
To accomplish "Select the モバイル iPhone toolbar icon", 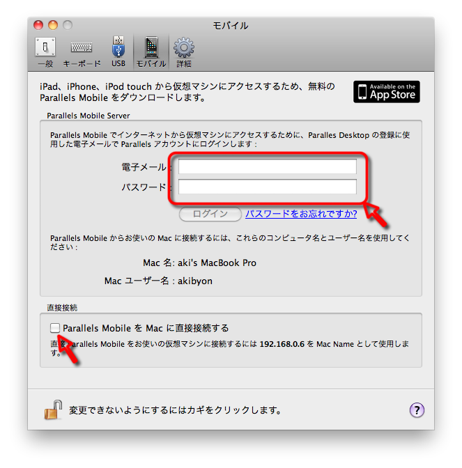I will (151, 52).
